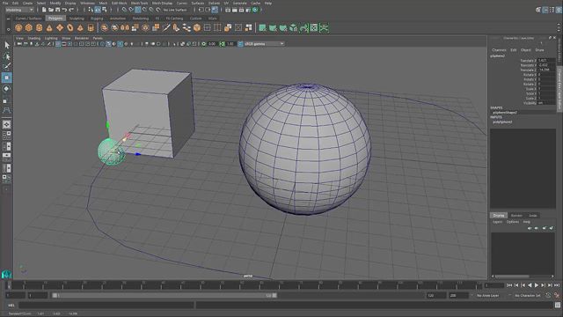Screen dimensions: 563x317
Task: Toggle select by object type mode
Action: [x=98, y=10]
